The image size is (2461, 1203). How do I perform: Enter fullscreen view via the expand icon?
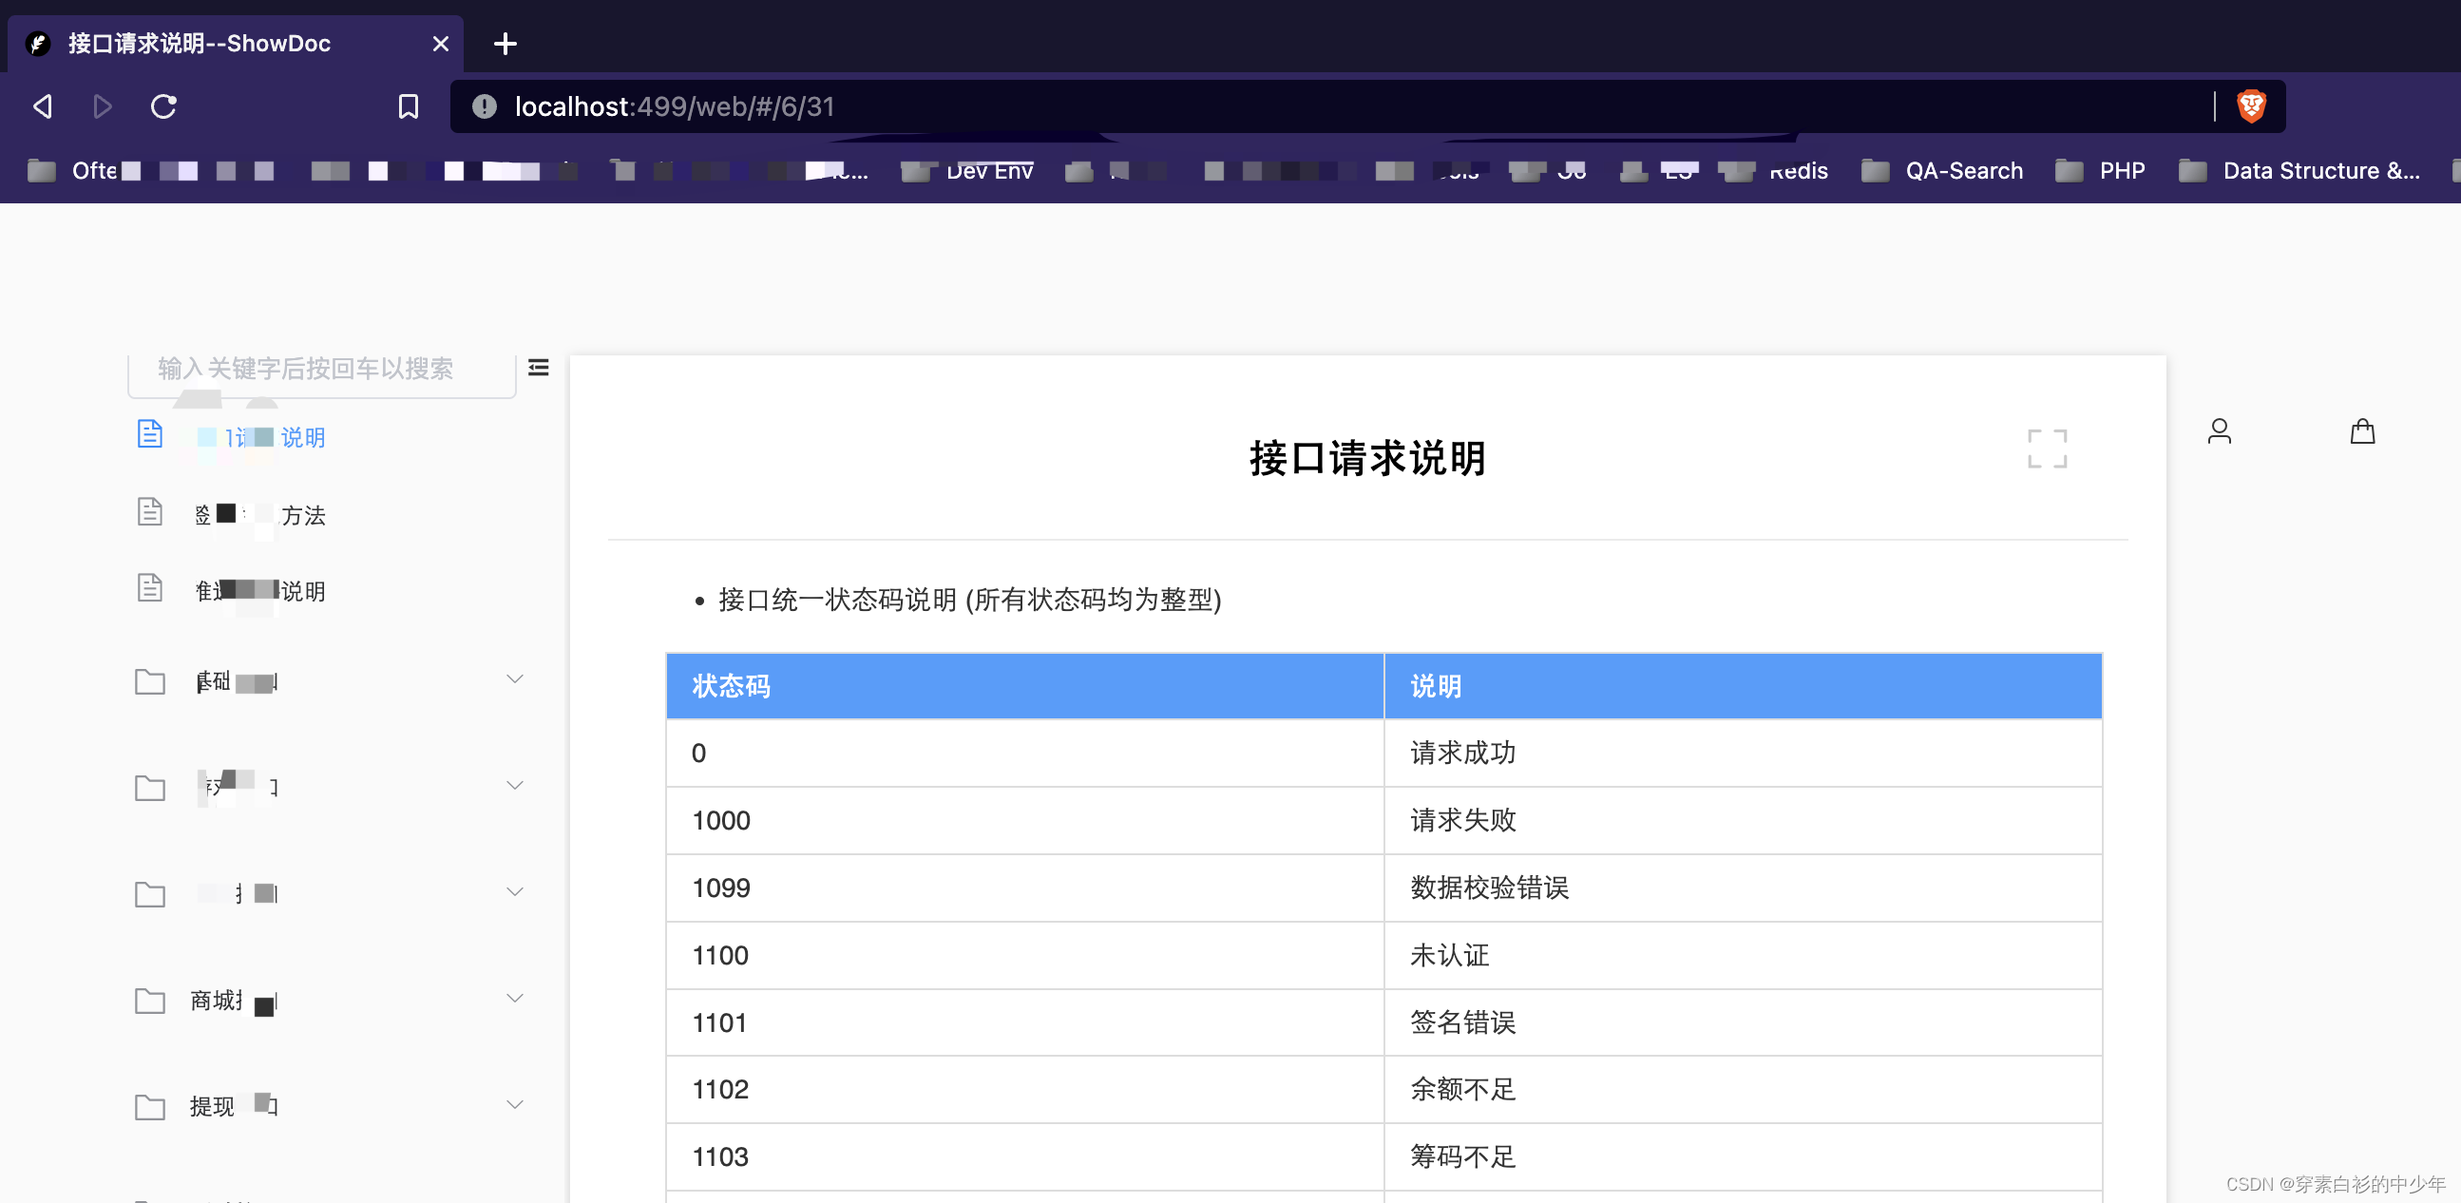coord(2047,449)
